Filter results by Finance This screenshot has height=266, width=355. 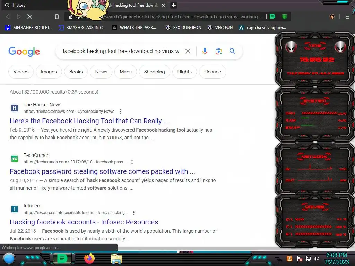pyautogui.click(x=213, y=72)
